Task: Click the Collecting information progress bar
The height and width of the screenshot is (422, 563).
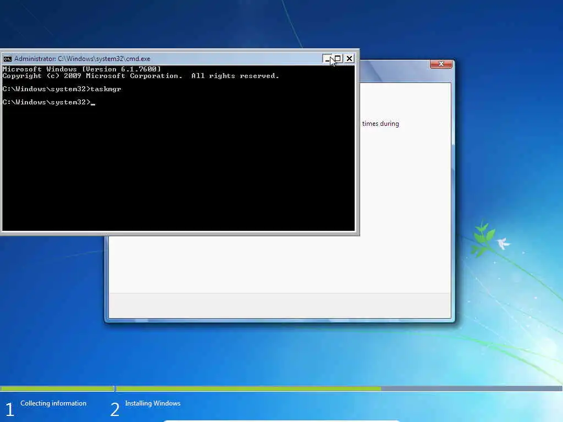Action: tap(57, 388)
